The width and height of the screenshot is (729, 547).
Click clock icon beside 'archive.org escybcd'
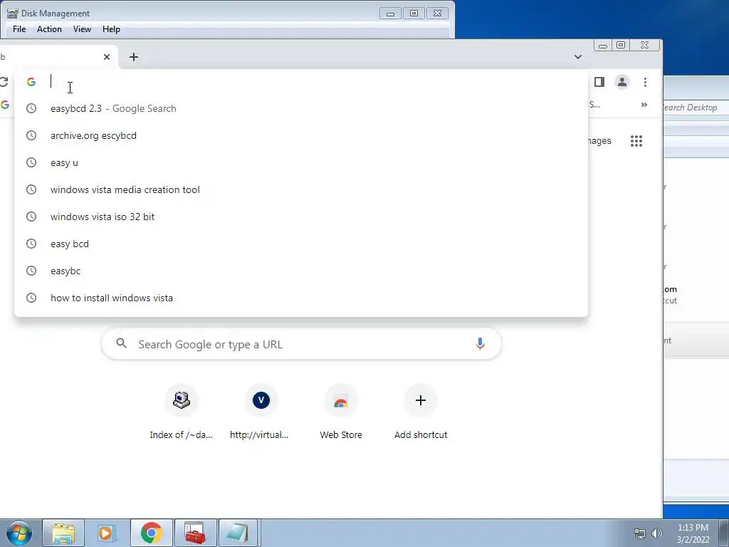click(31, 135)
